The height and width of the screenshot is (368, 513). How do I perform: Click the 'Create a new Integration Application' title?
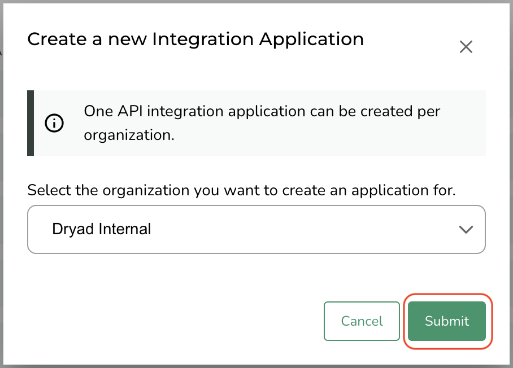click(x=195, y=40)
